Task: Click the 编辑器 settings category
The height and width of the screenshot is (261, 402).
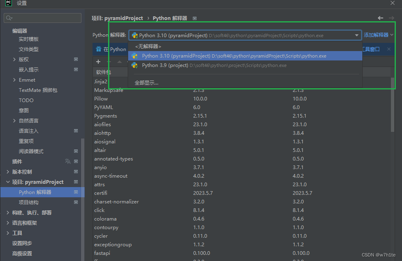Action: 20,31
